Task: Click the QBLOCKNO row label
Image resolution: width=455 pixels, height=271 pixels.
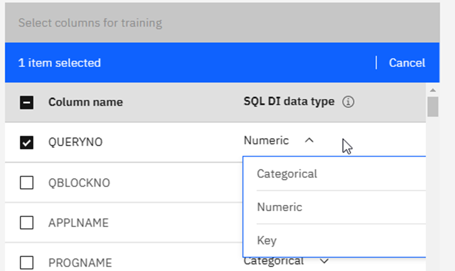Action: [x=79, y=183]
